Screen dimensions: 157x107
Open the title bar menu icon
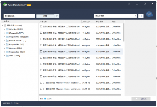pos(129,4)
